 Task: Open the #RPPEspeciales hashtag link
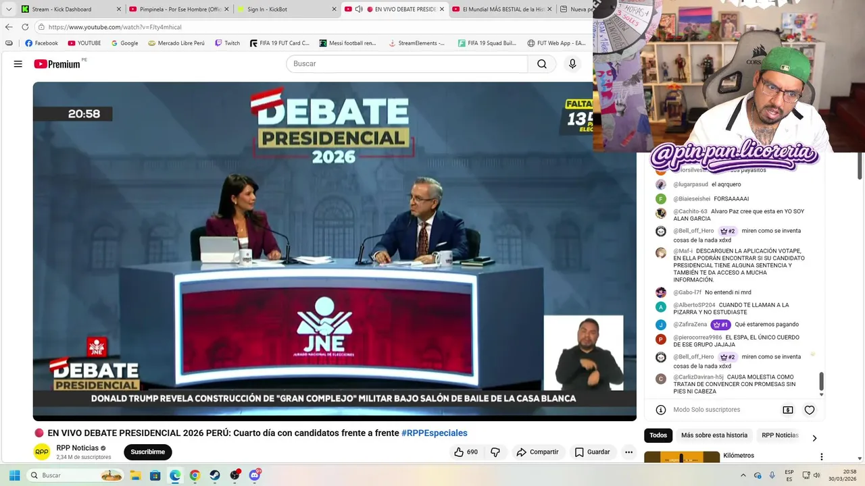(435, 433)
